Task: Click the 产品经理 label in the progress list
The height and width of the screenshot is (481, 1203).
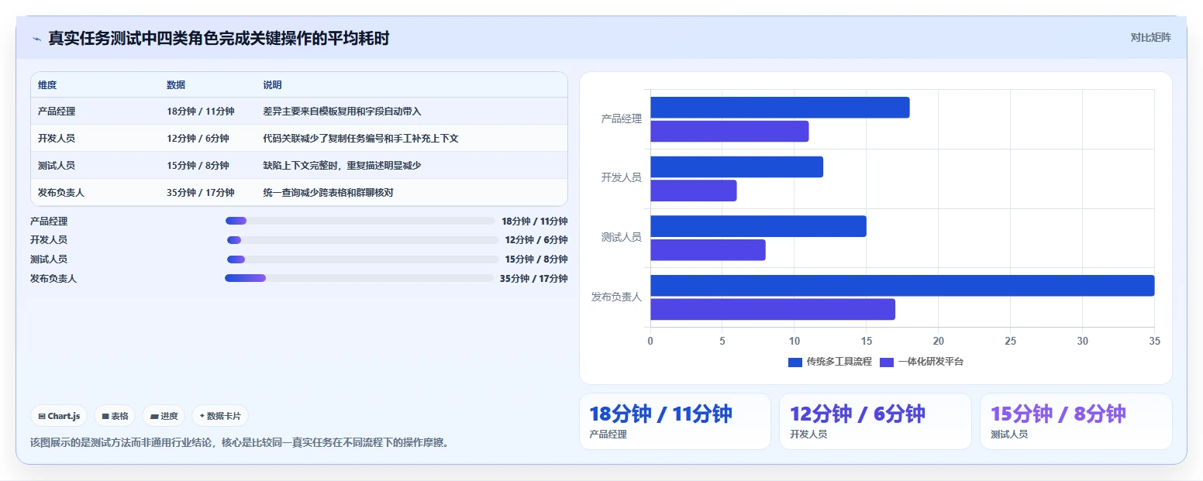Action: click(x=49, y=222)
